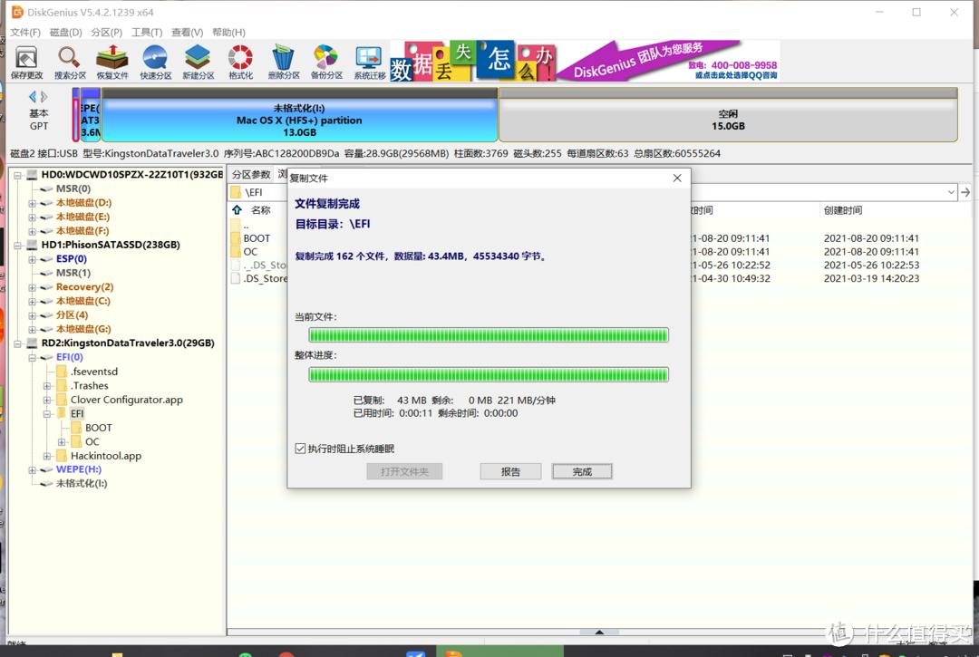The width and height of the screenshot is (979, 657).
Task: Click the 打开文件夹 button
Action: pyautogui.click(x=404, y=472)
